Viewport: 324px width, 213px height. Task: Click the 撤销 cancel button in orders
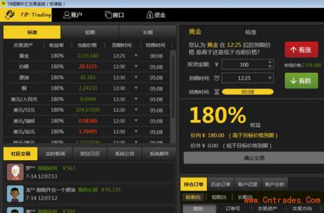tap(199, 209)
